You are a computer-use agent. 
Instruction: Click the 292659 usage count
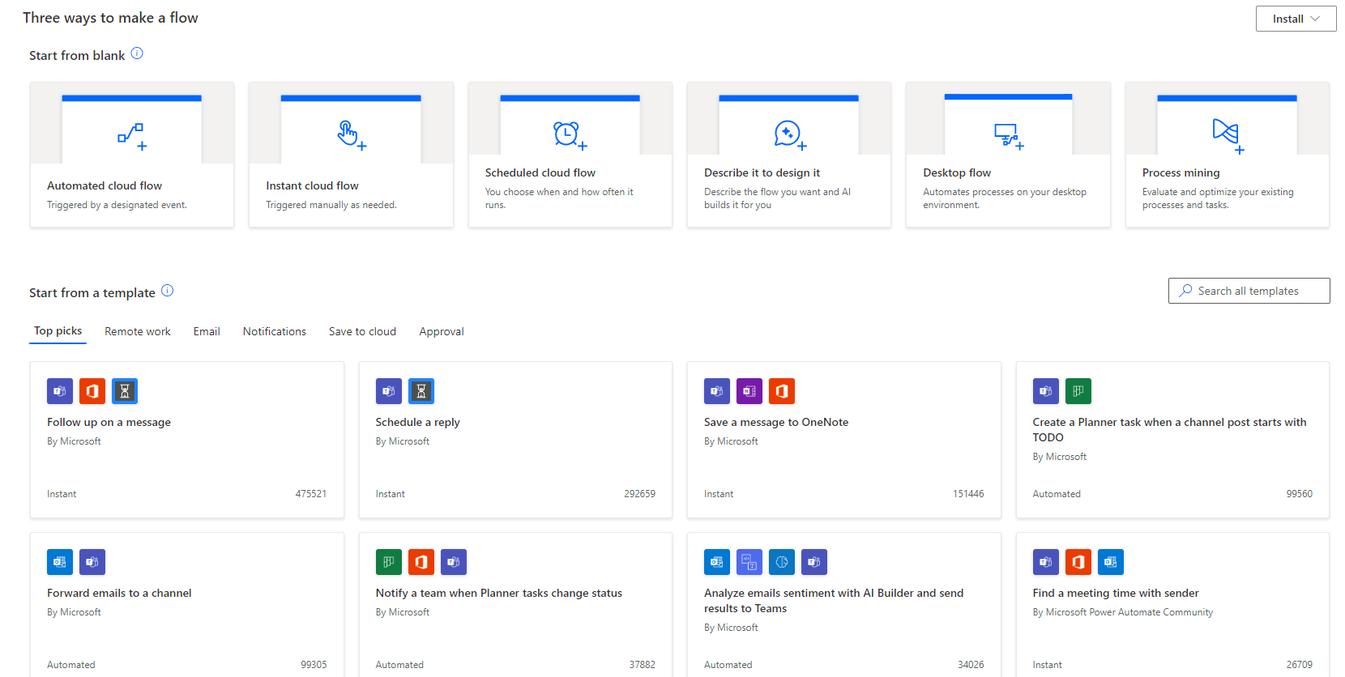[639, 494]
